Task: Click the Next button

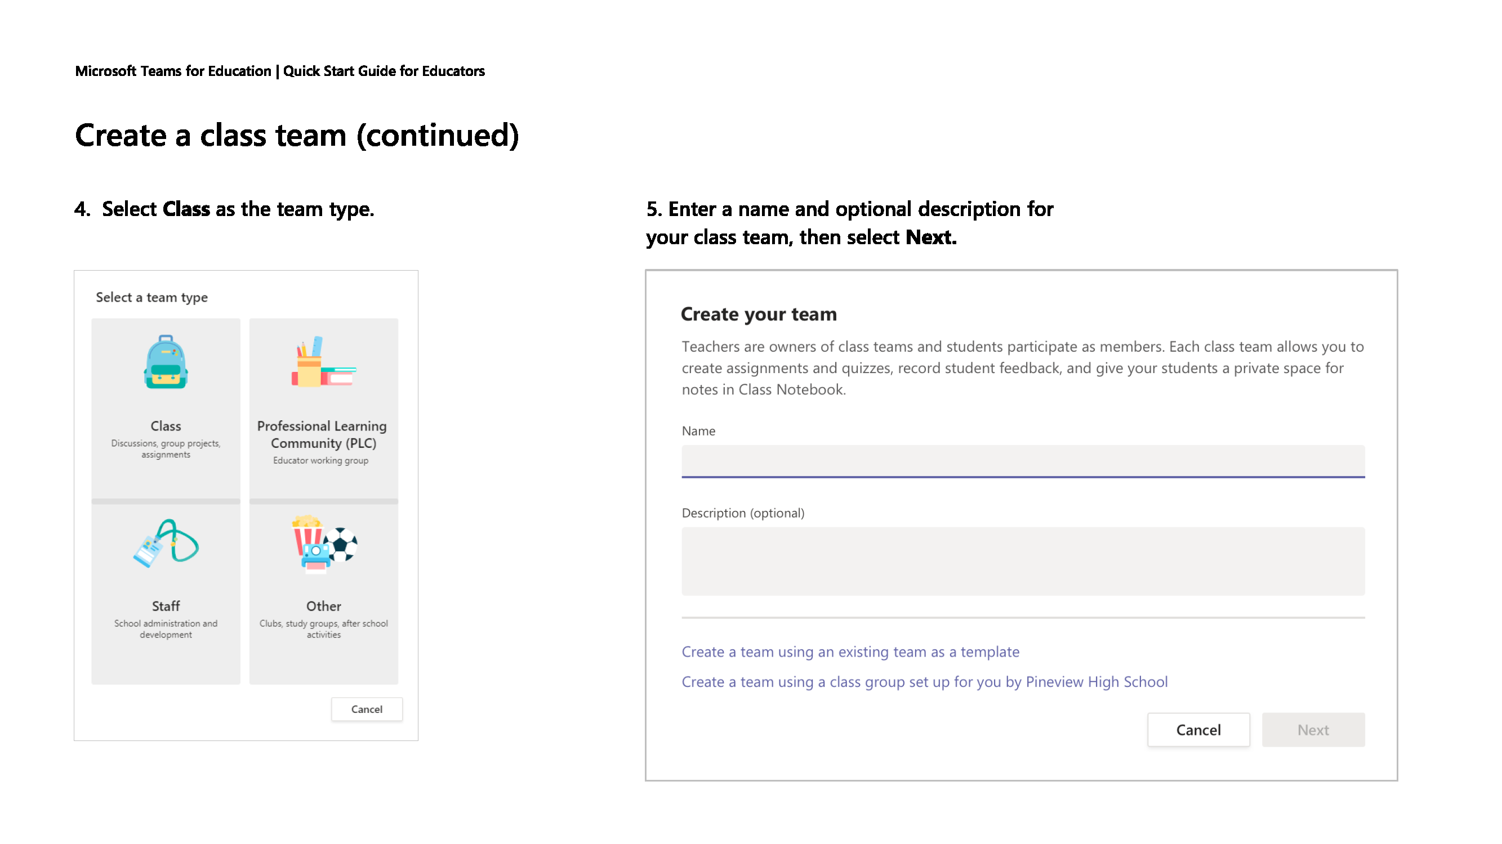Action: tap(1313, 729)
